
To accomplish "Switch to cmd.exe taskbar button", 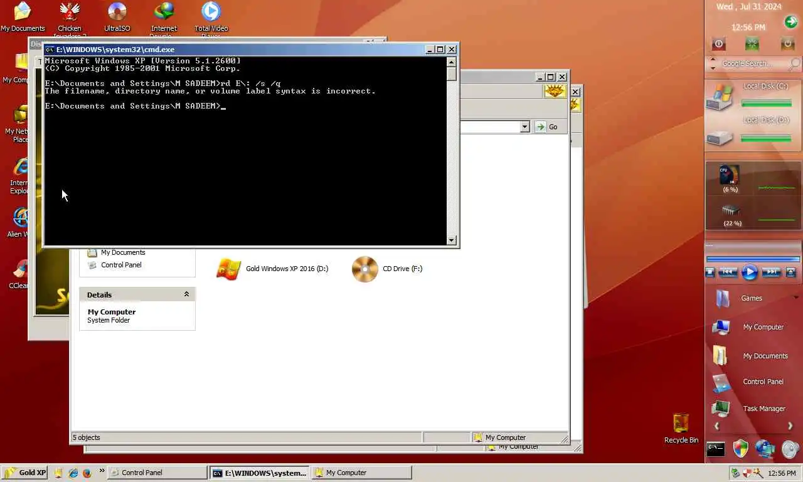I will (x=260, y=473).
